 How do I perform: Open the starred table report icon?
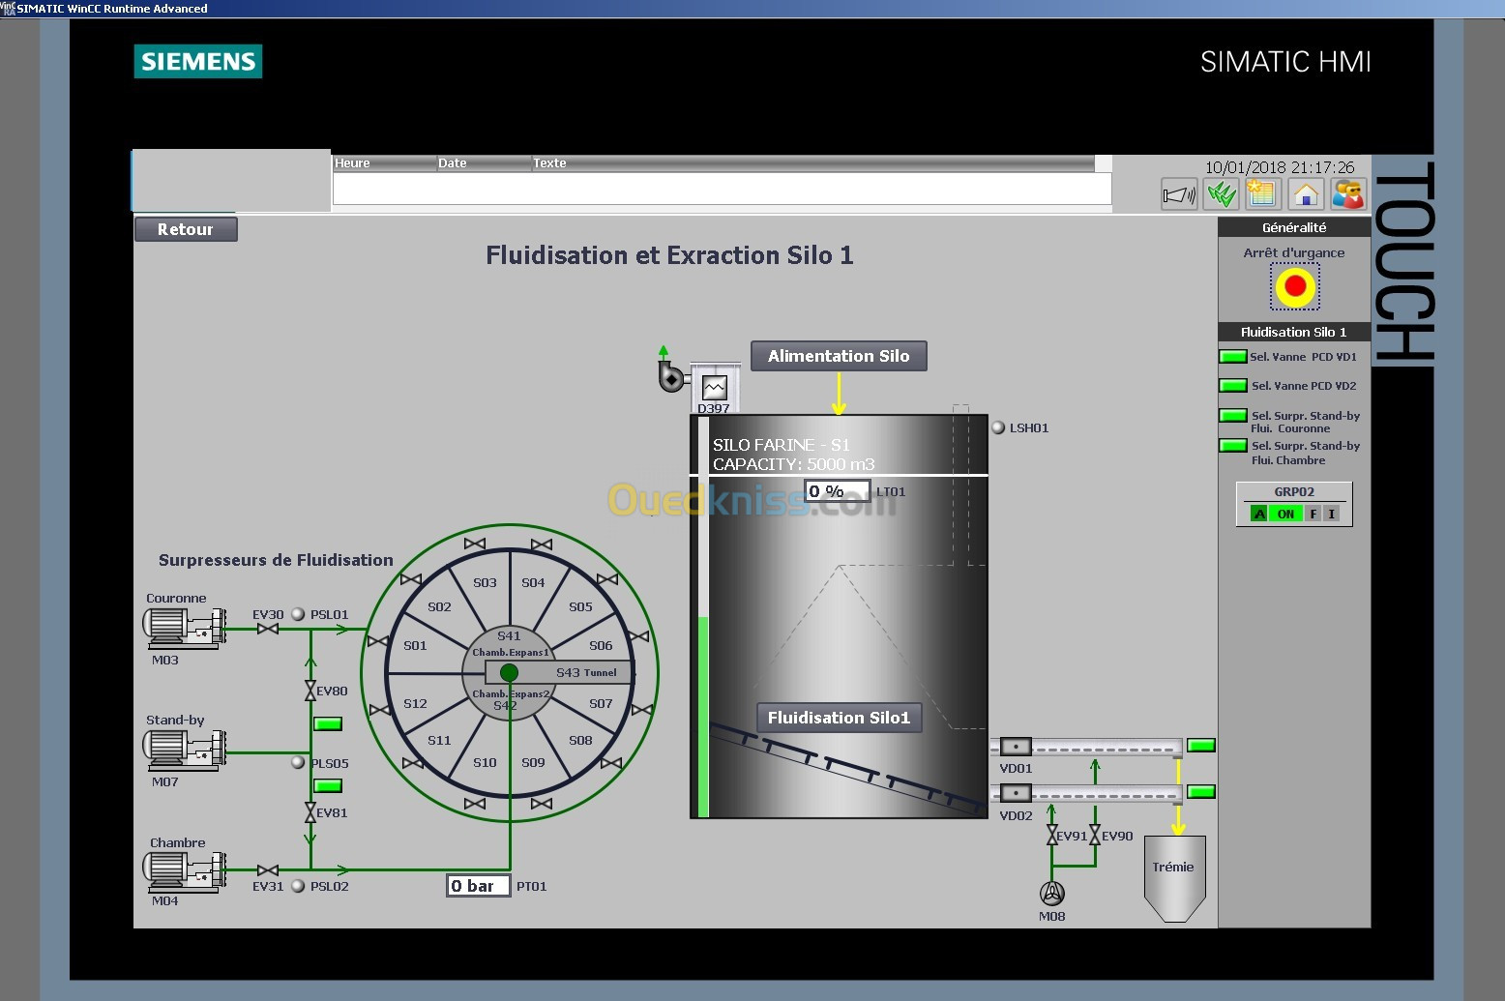click(x=1263, y=194)
